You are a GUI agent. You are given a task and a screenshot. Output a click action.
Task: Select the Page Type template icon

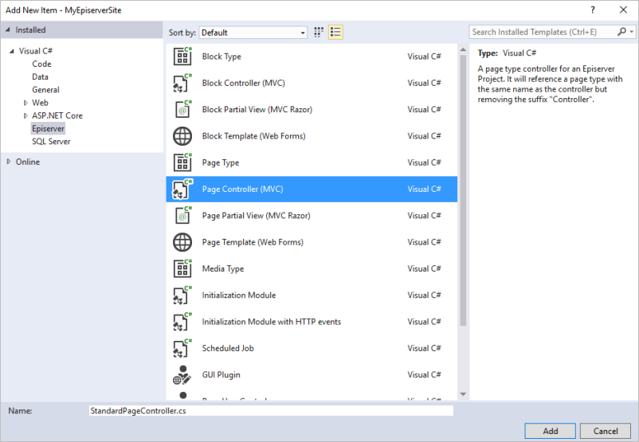[182, 162]
